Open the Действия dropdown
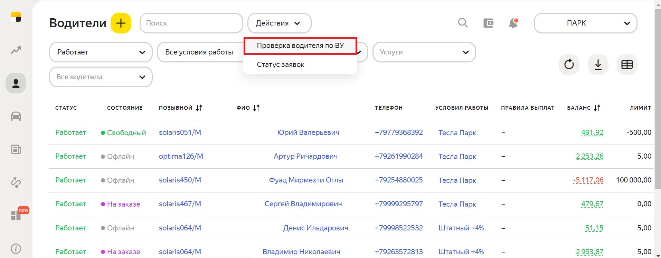Viewport: 661px width, 258px height. pyautogui.click(x=279, y=23)
